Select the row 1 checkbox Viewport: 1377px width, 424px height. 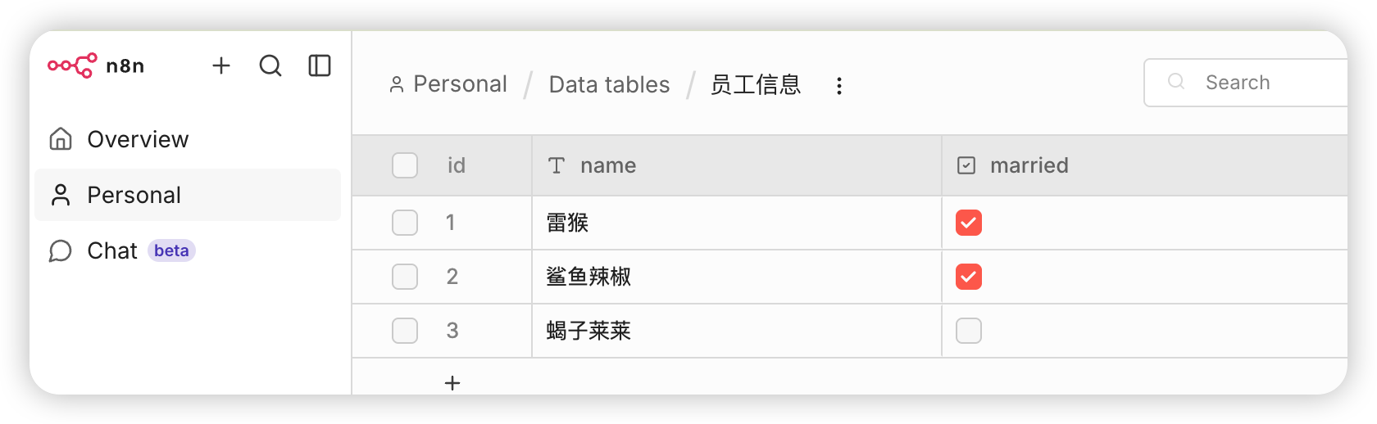point(405,223)
